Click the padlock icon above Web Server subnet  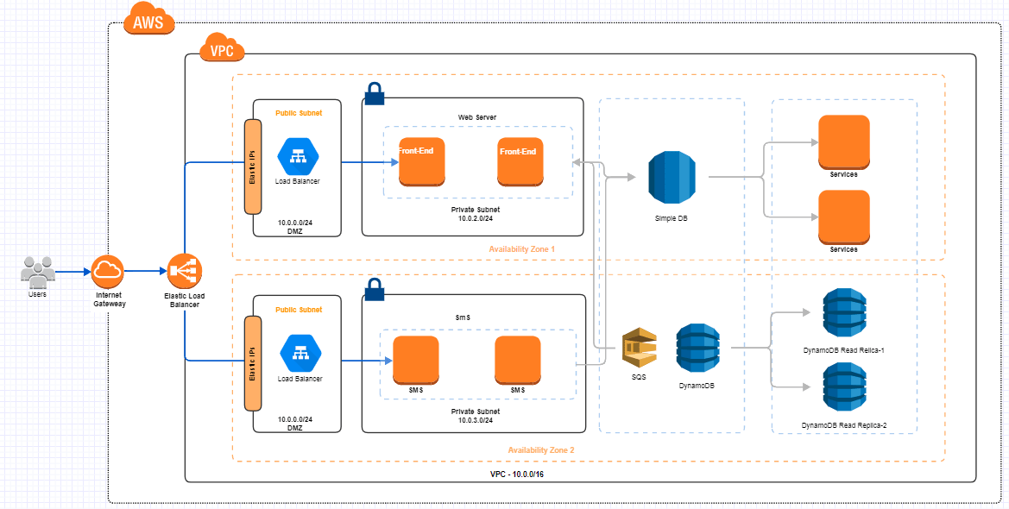pyautogui.click(x=374, y=92)
